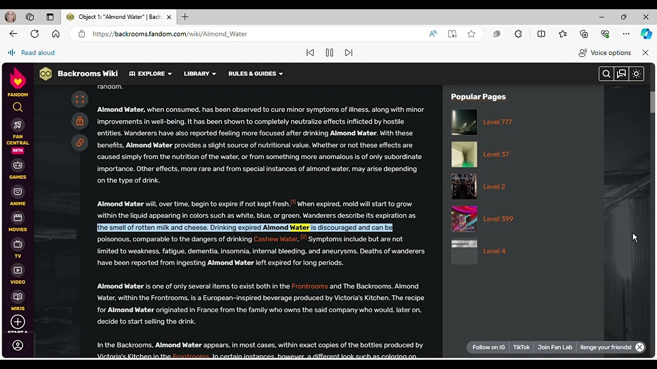657x369 pixels.
Task: Pause Read aloud playback
Action: click(x=330, y=53)
